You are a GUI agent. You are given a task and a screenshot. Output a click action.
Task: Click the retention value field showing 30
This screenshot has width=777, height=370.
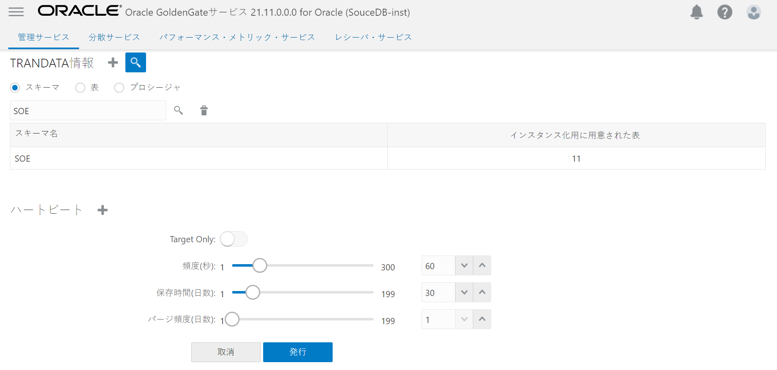pyautogui.click(x=439, y=292)
